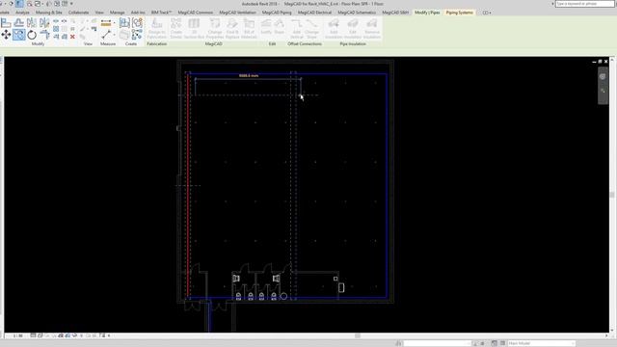The width and height of the screenshot is (617, 347).
Task: Open the Collaborate ribbon tab
Action: (78, 13)
